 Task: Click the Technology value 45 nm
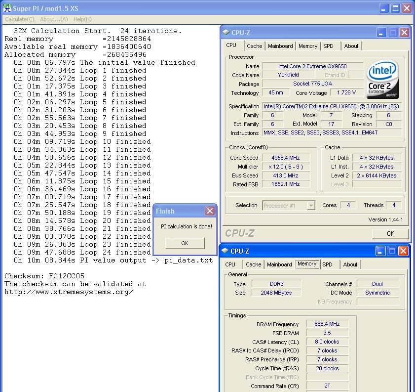tap(275, 92)
